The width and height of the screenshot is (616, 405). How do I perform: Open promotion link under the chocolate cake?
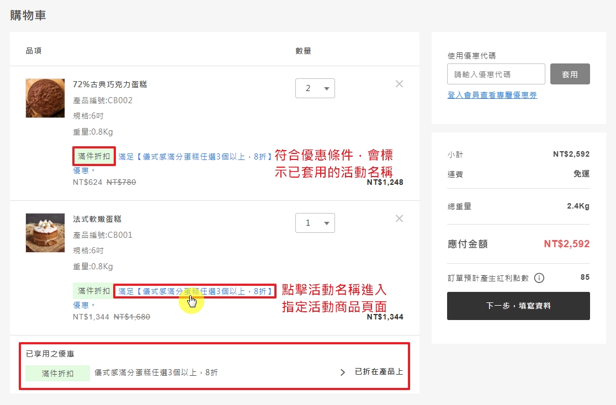[x=195, y=157]
